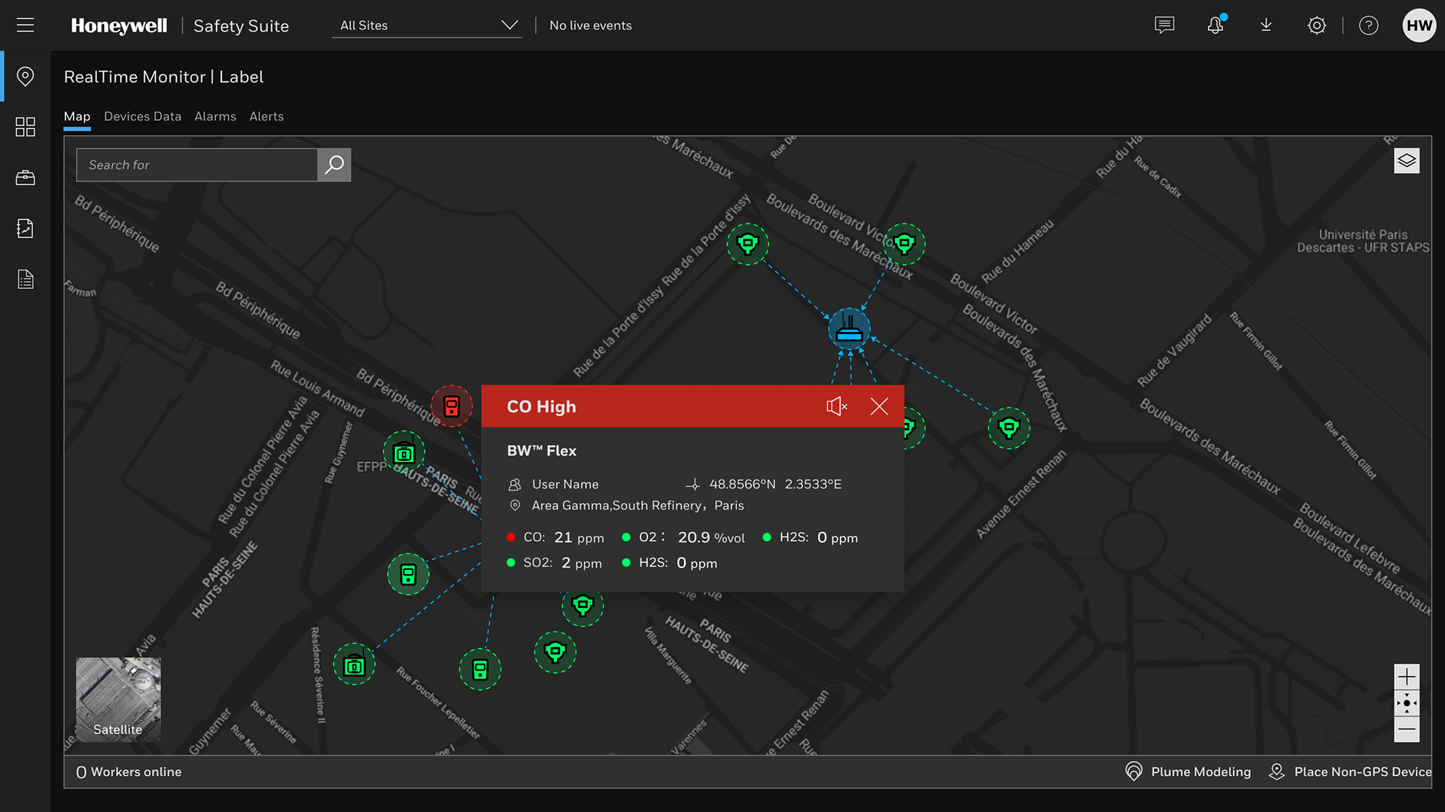Click the search magnifier button

tap(334, 165)
